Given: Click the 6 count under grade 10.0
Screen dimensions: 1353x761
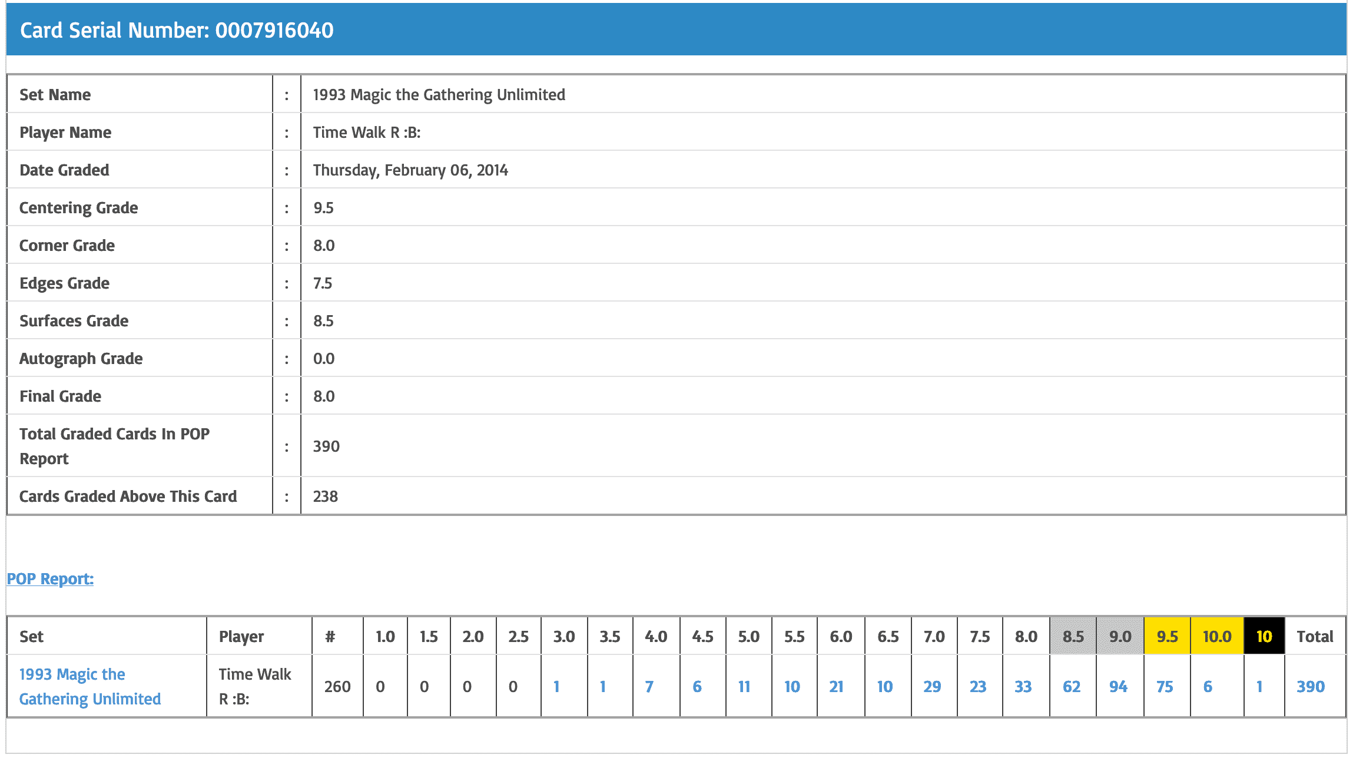Looking at the screenshot, I should (1208, 687).
